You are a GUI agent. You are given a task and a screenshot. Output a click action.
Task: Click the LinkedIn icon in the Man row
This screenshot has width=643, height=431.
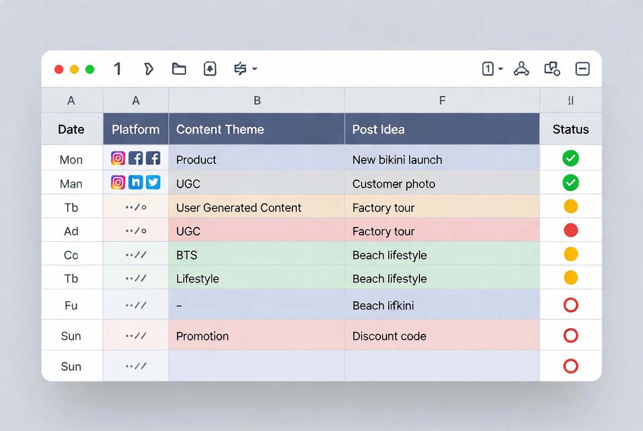pyautogui.click(x=135, y=182)
